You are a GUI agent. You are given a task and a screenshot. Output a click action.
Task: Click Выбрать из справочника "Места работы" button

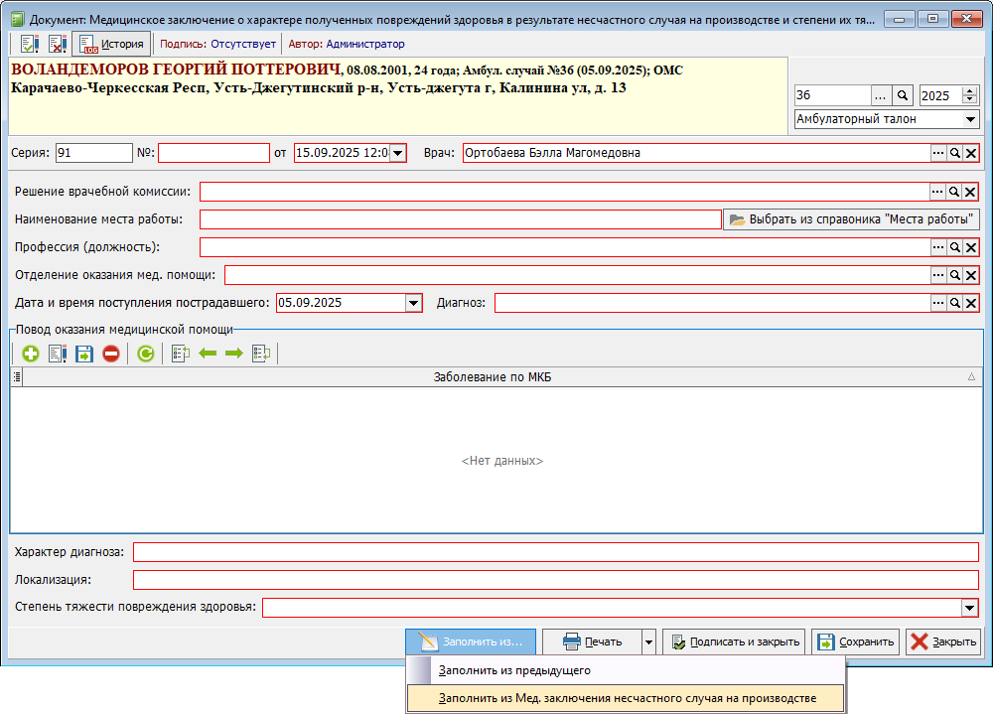coord(851,219)
